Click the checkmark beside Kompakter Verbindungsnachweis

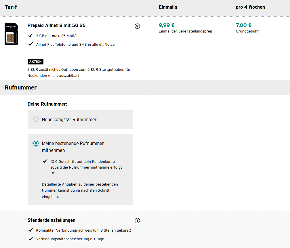31,230
